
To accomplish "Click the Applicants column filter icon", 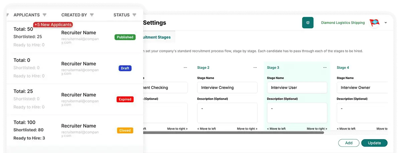I will tap(44, 15).
